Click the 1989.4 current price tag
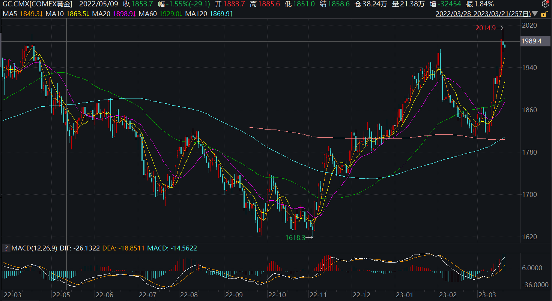Image resolution: width=552 pixels, height=301 pixels. [x=531, y=41]
